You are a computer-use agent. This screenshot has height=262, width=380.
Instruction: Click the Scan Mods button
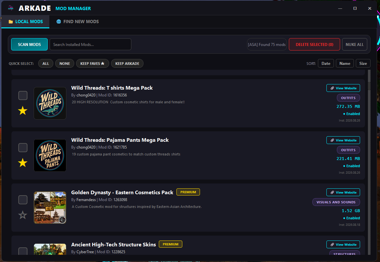pyautogui.click(x=29, y=44)
